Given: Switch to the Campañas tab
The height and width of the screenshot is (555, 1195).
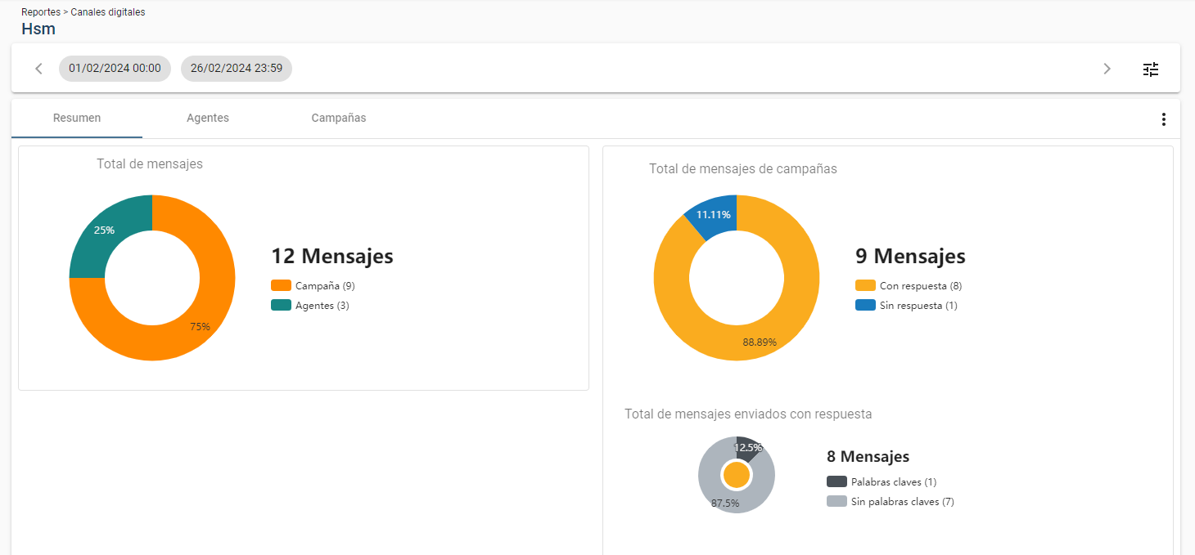Looking at the screenshot, I should coord(339,119).
